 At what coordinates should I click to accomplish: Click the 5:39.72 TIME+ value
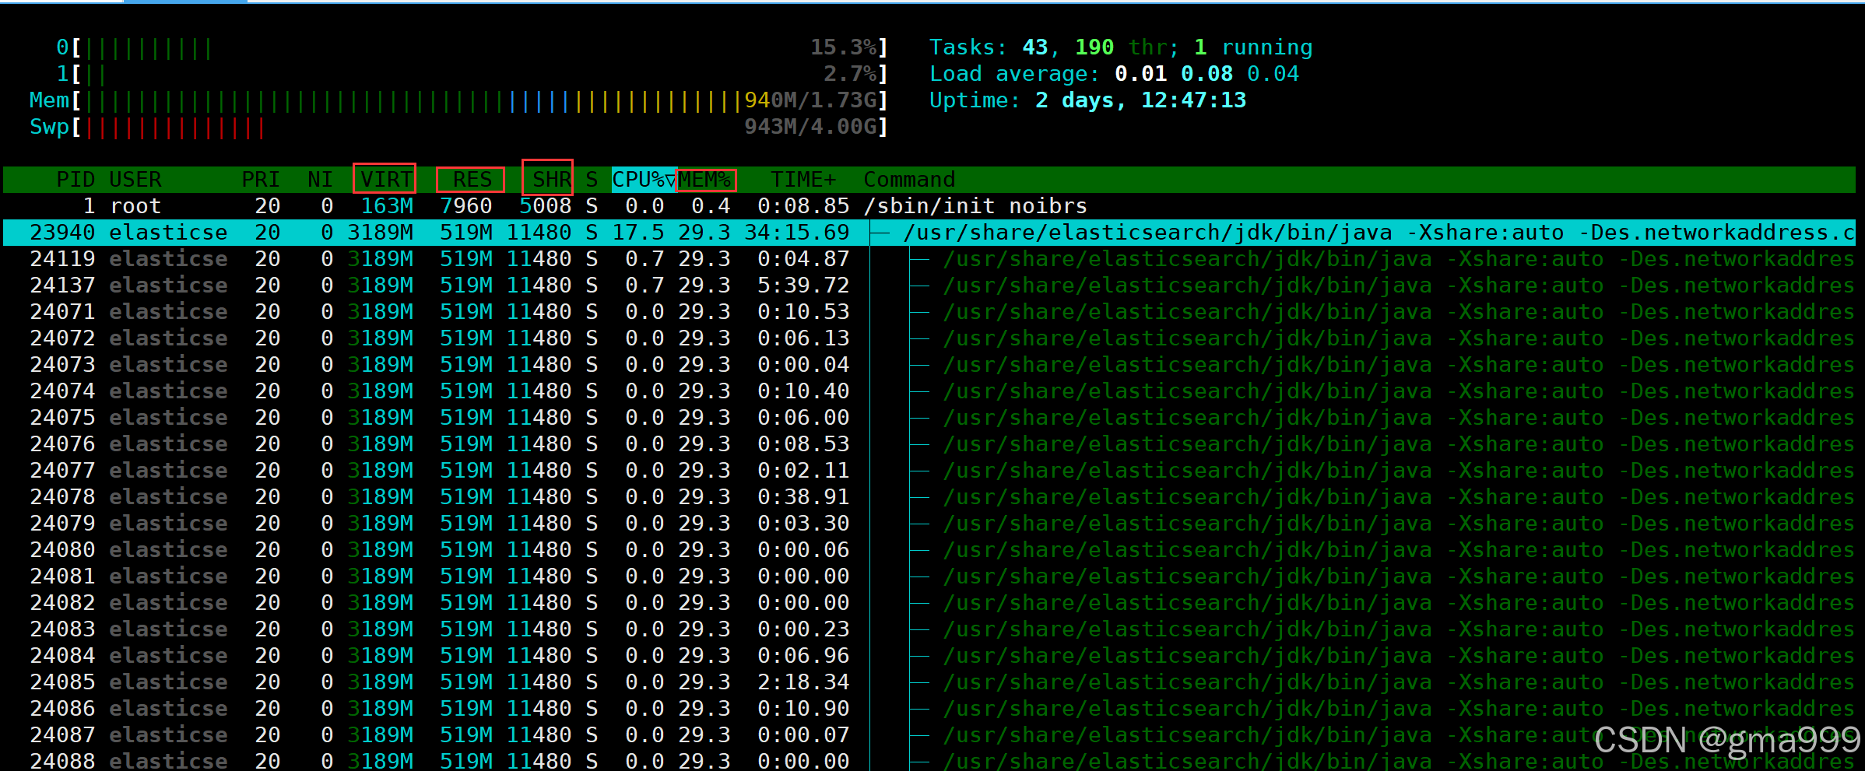(803, 286)
